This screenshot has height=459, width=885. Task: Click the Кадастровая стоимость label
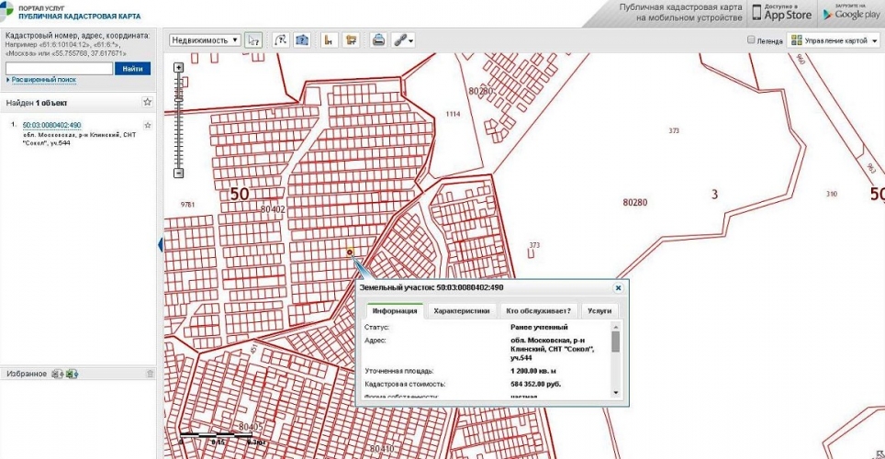pos(405,385)
